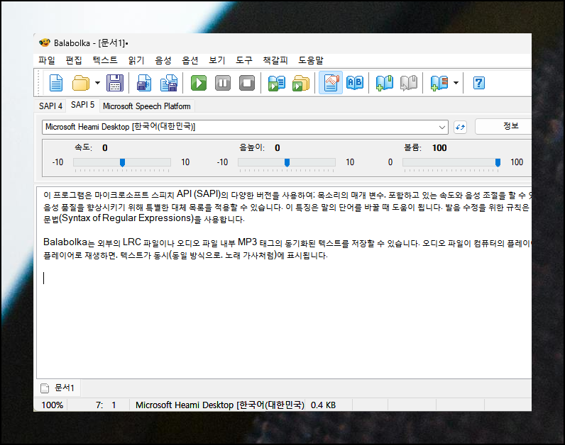Open the 음성 menu
Viewport: 565px width, 445px height.
click(x=163, y=60)
